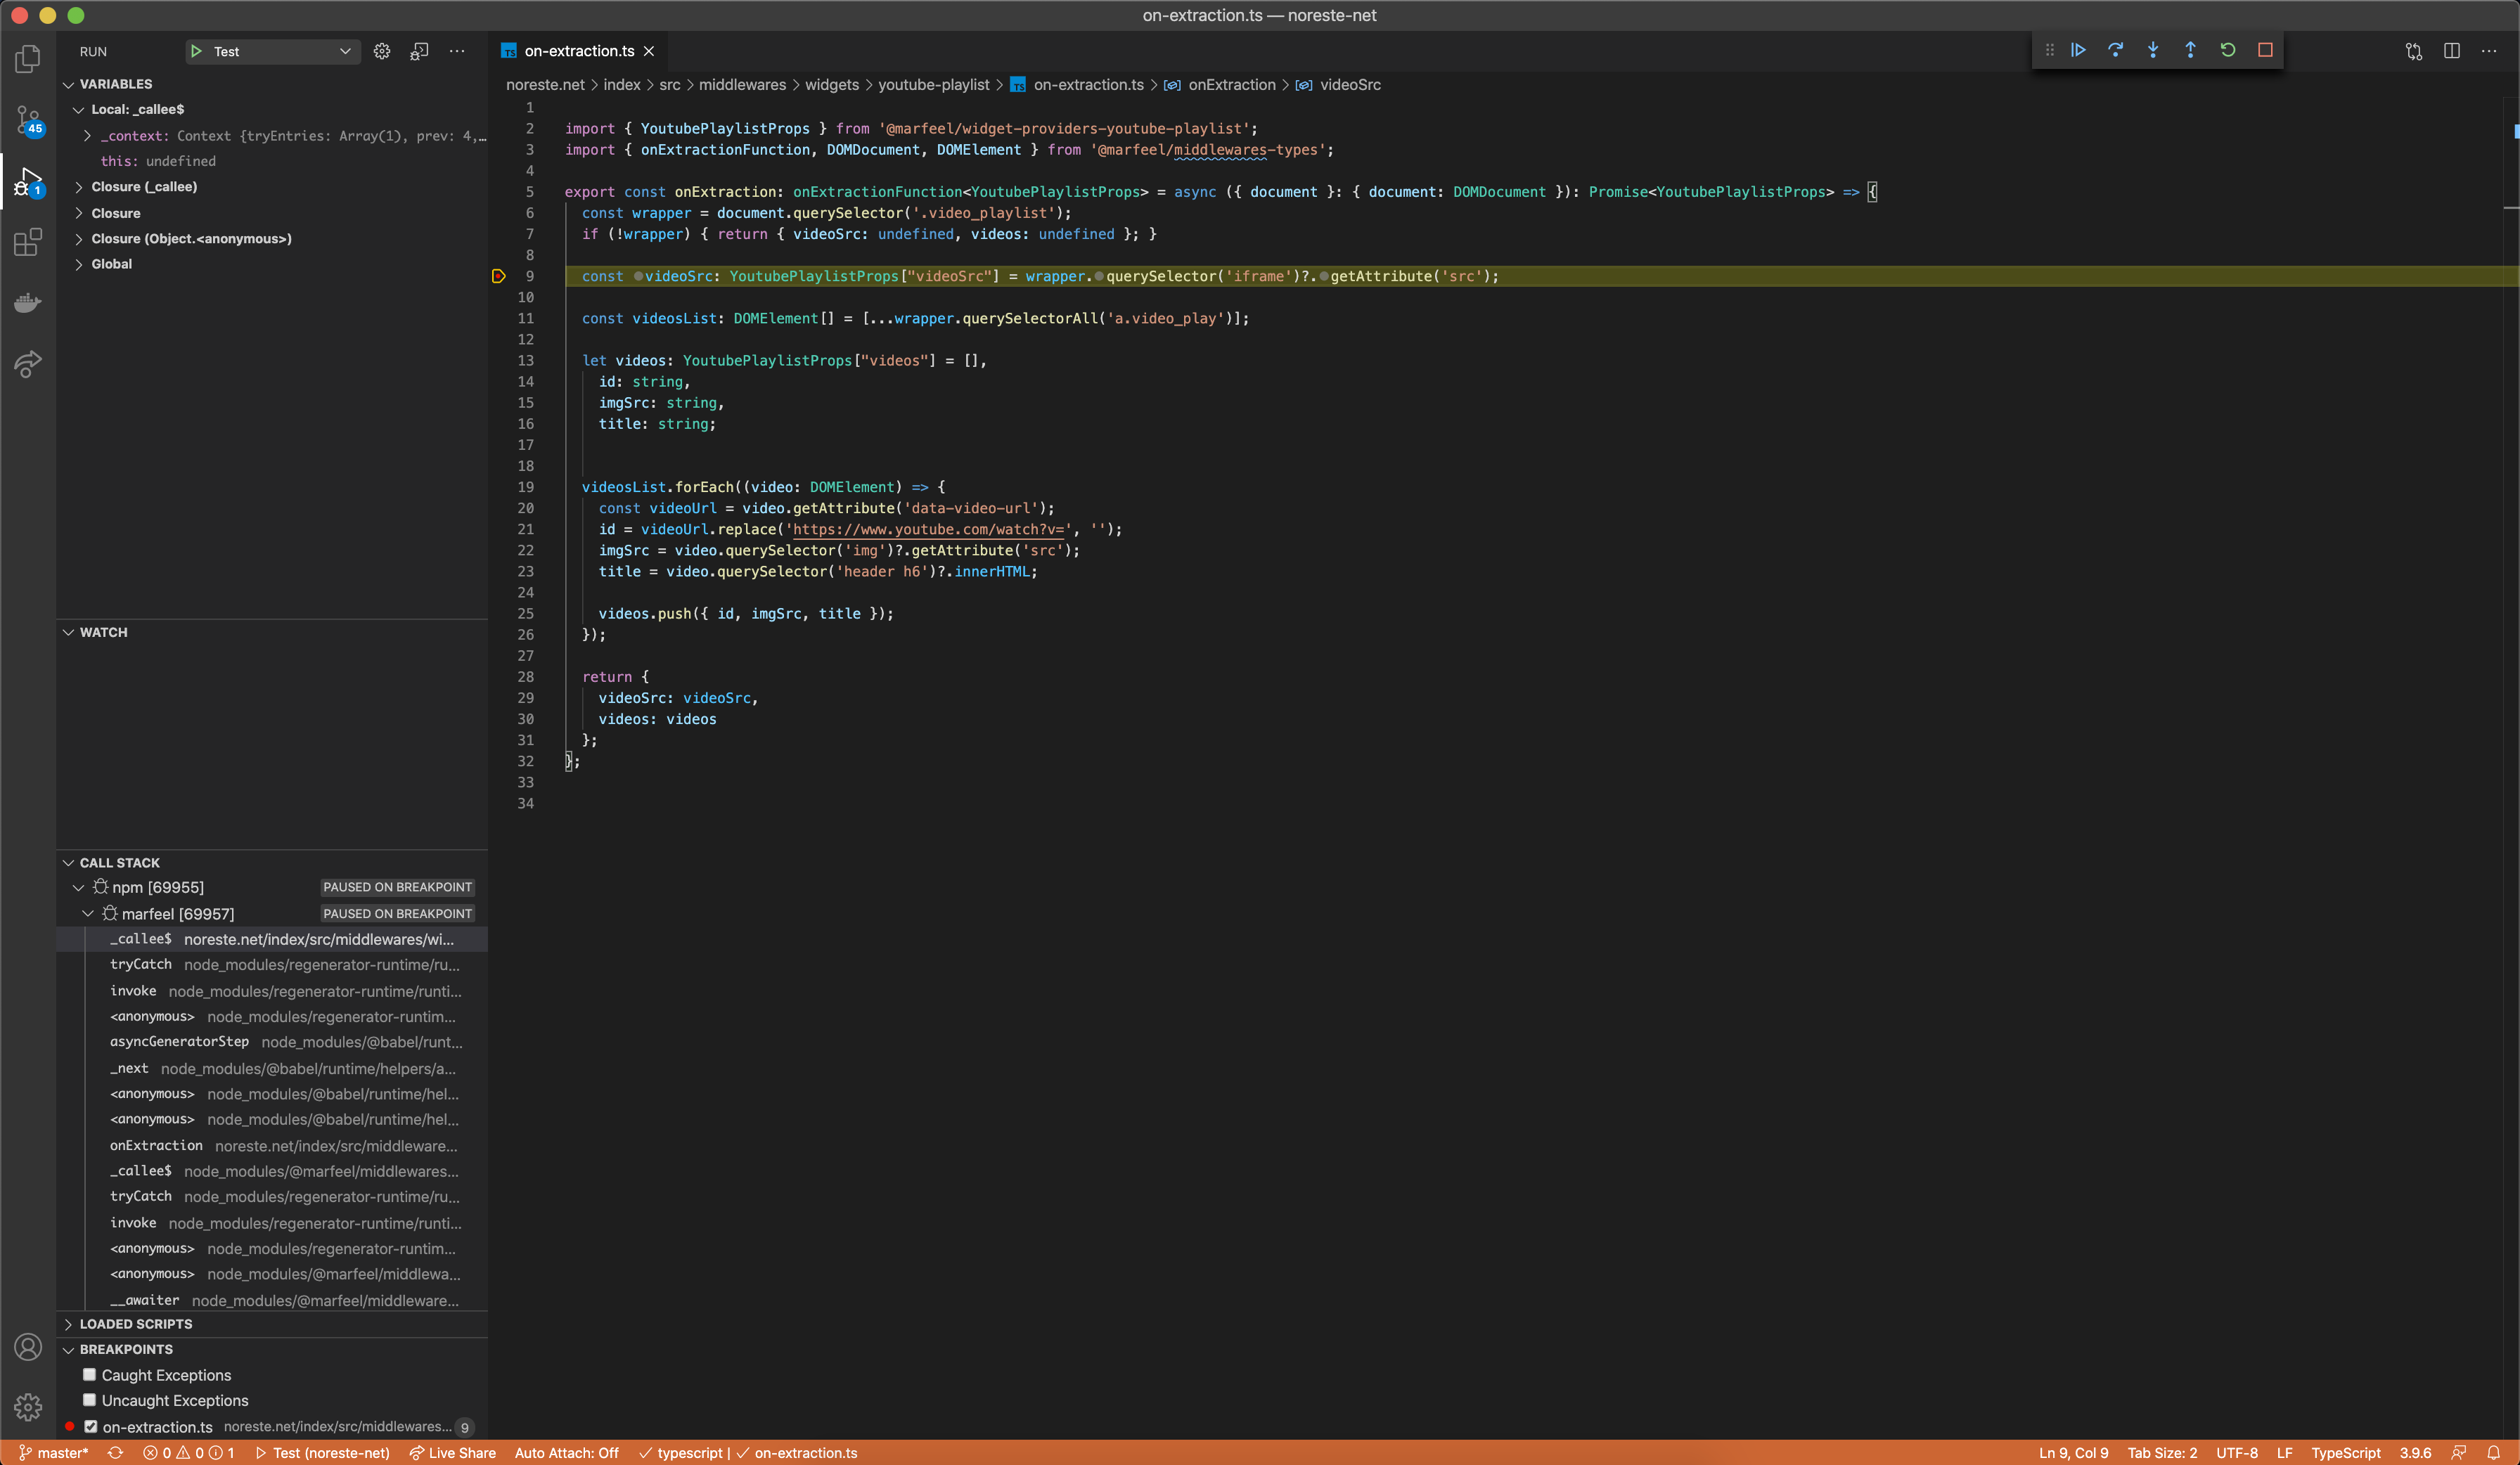Click the videoSrc breadcrumb
2520x1465 pixels.
point(1350,85)
